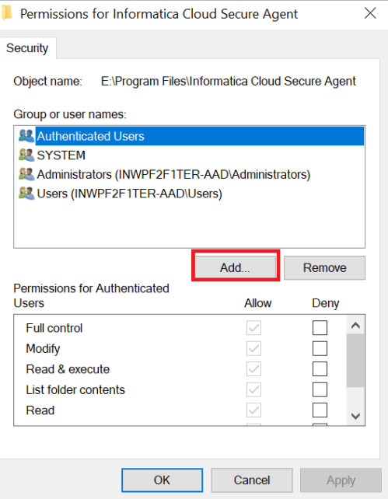
Task: Open the Security tab
Action: (x=27, y=48)
